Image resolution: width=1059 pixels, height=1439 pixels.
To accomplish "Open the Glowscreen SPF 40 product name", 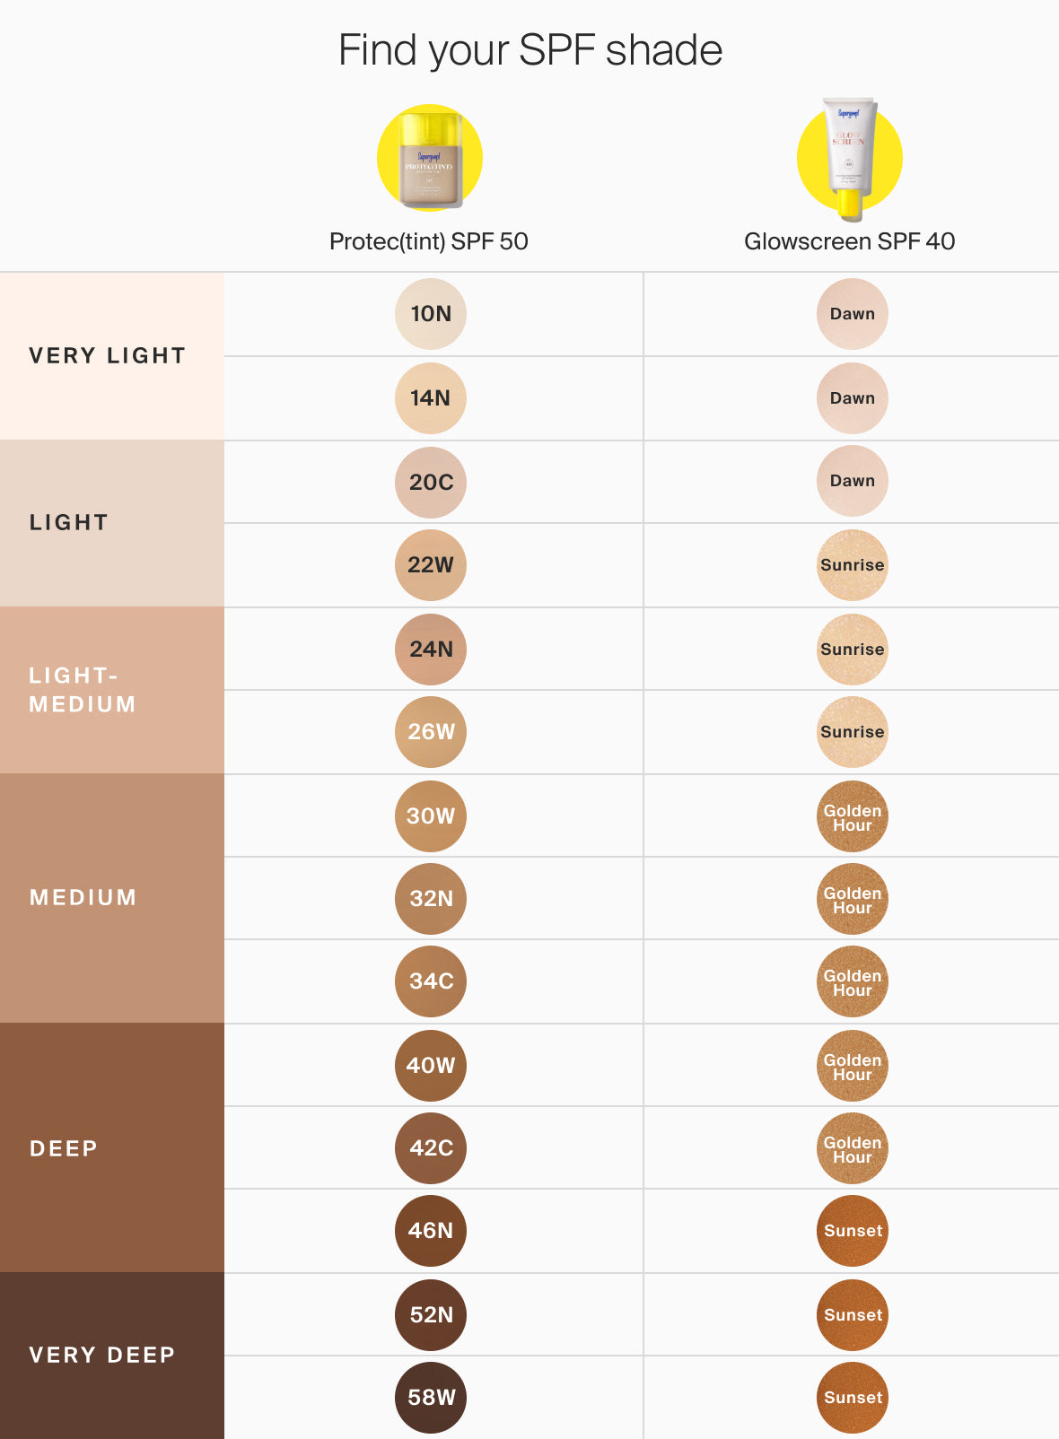I will pyautogui.click(x=849, y=241).
